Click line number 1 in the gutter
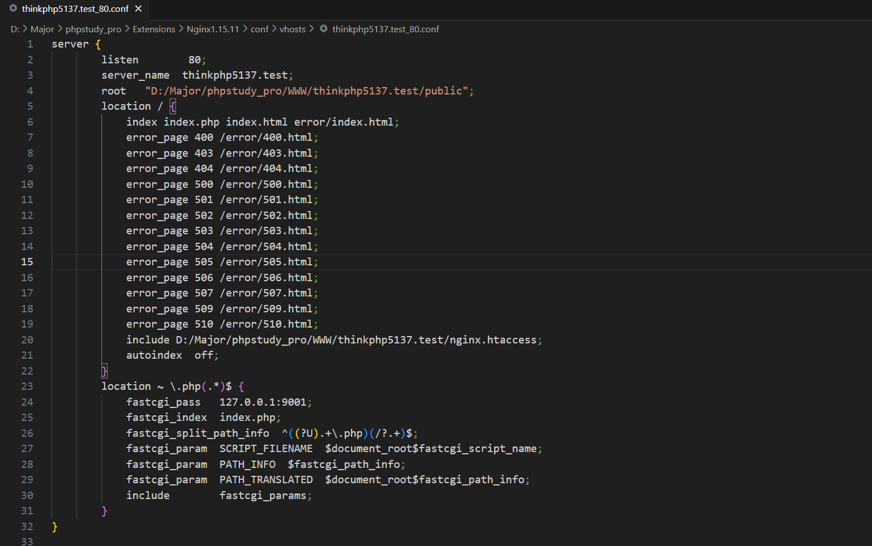The image size is (872, 546). [x=30, y=44]
